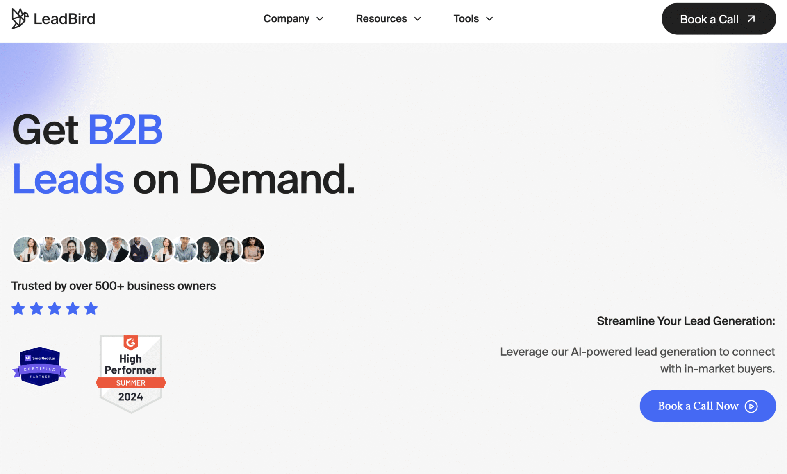This screenshot has height=474, width=787.
Task: Click the second blue rating star
Action: click(36, 308)
